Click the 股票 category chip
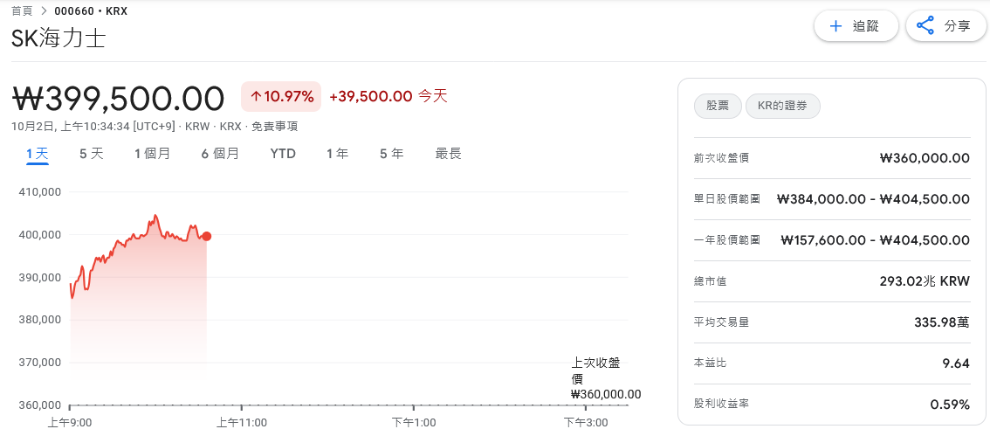 [717, 107]
